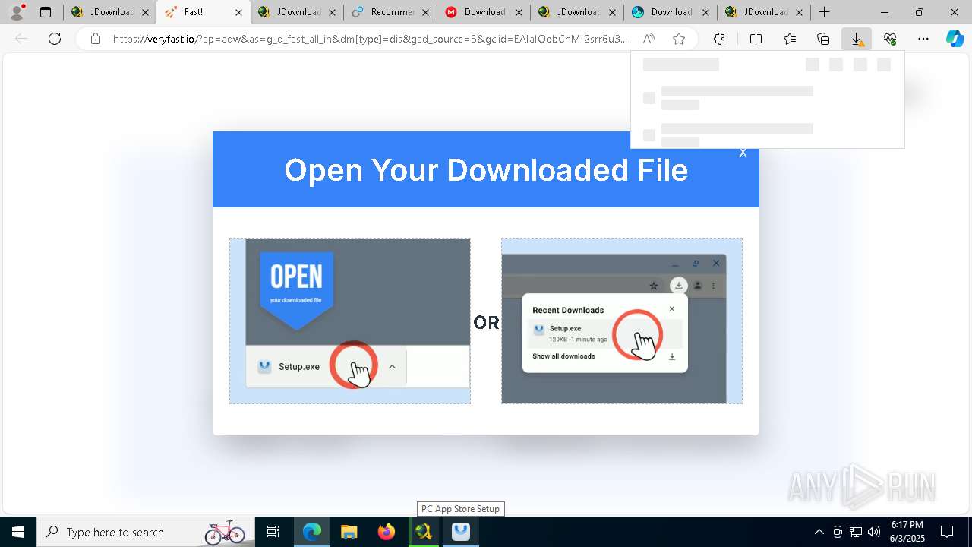Close the Fast! tab
The height and width of the screenshot is (547, 972).
pyautogui.click(x=238, y=12)
